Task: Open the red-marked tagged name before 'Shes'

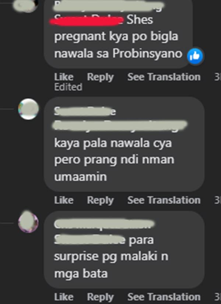Action: point(87,20)
